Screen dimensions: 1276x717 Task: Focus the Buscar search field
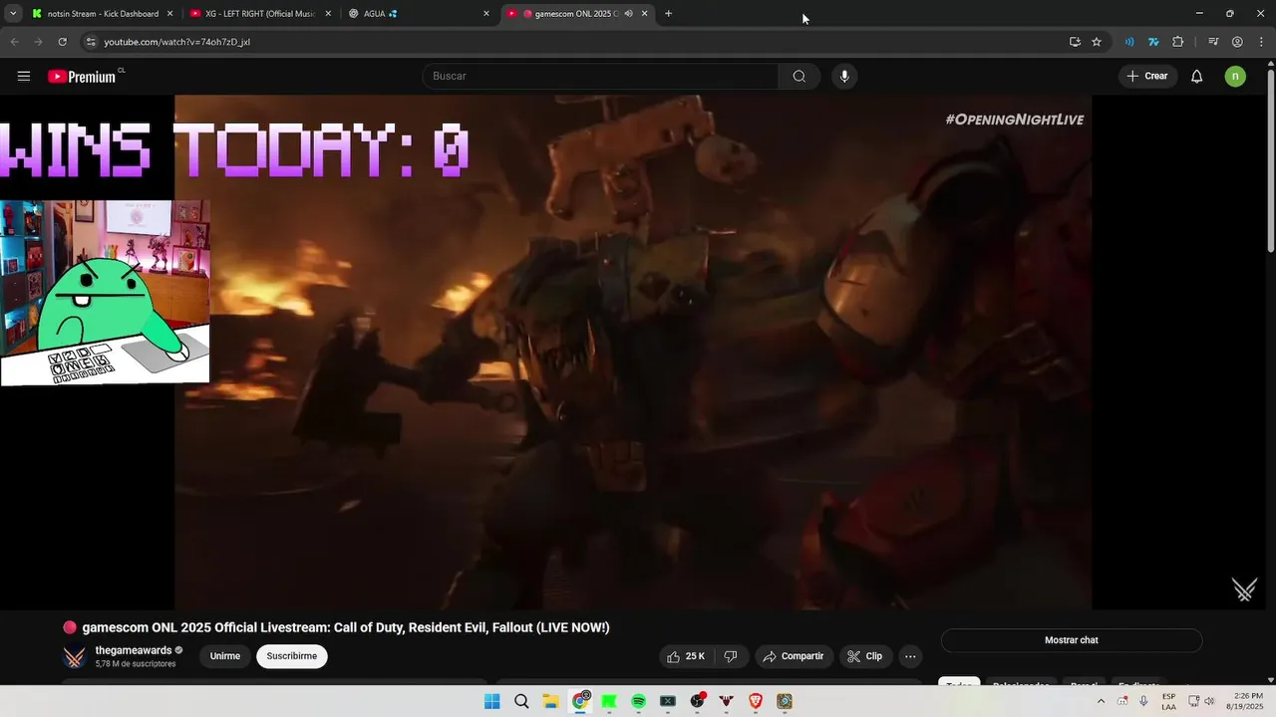(600, 77)
